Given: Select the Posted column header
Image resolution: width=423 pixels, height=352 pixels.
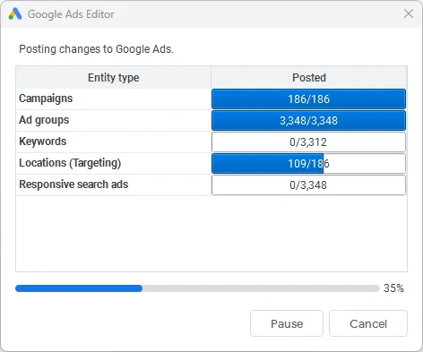Looking at the screenshot, I should click(x=309, y=77).
